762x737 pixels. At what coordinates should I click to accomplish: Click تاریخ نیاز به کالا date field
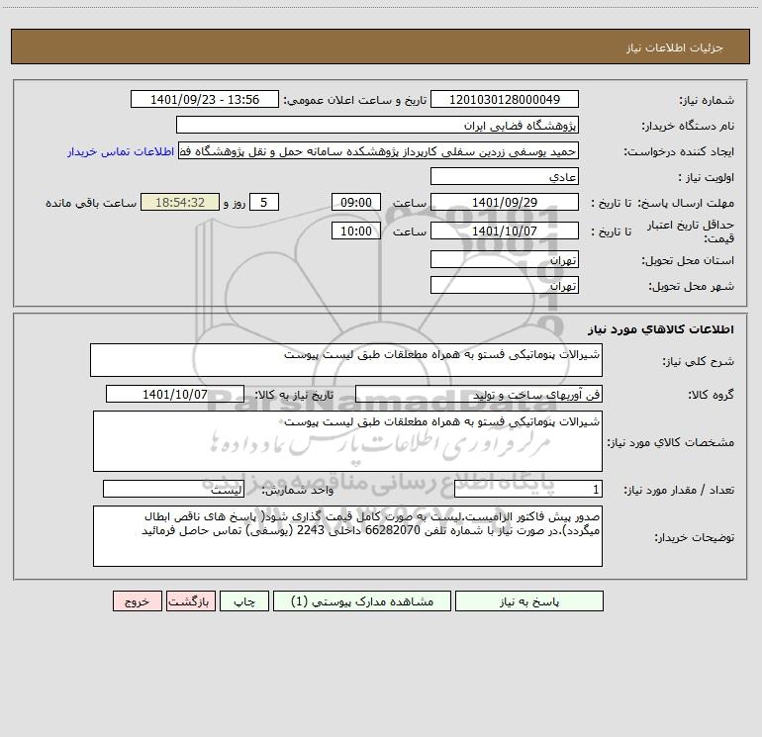pyautogui.click(x=175, y=394)
